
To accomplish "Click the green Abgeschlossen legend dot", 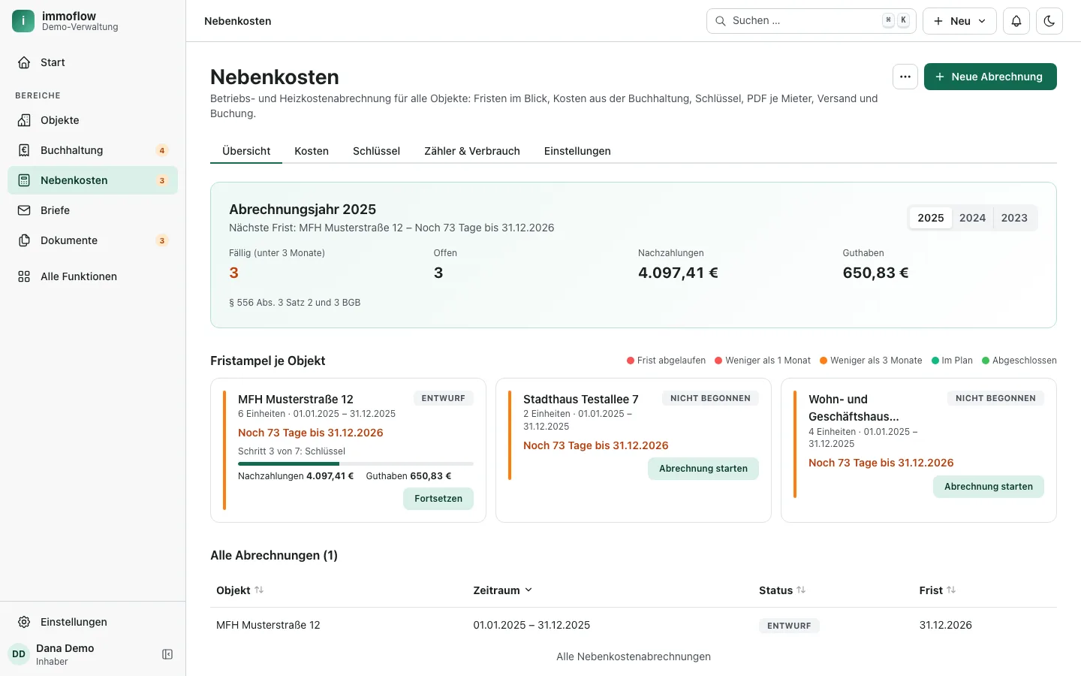I will click(x=986, y=361).
